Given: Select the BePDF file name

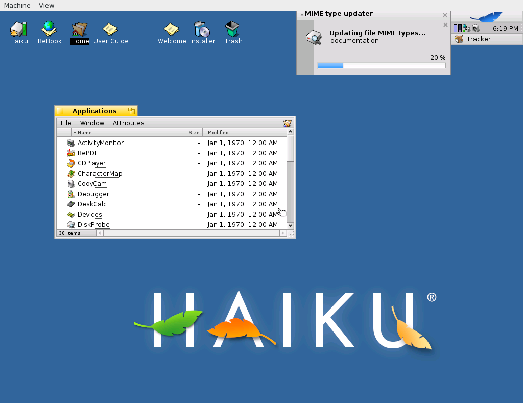Looking at the screenshot, I should (x=88, y=153).
